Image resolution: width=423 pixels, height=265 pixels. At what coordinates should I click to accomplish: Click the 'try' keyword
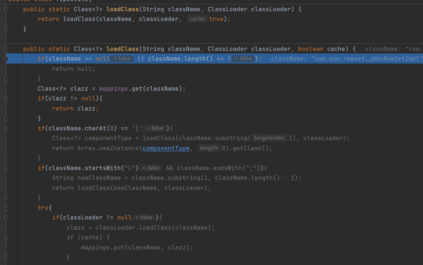(x=43, y=208)
